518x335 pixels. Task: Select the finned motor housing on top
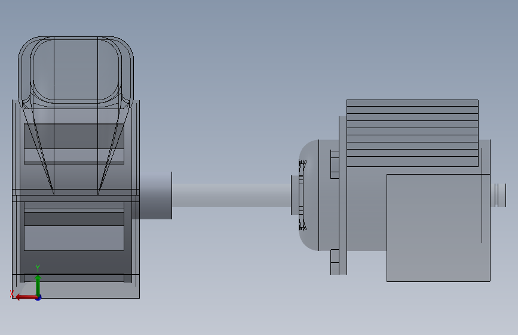click(x=412, y=133)
